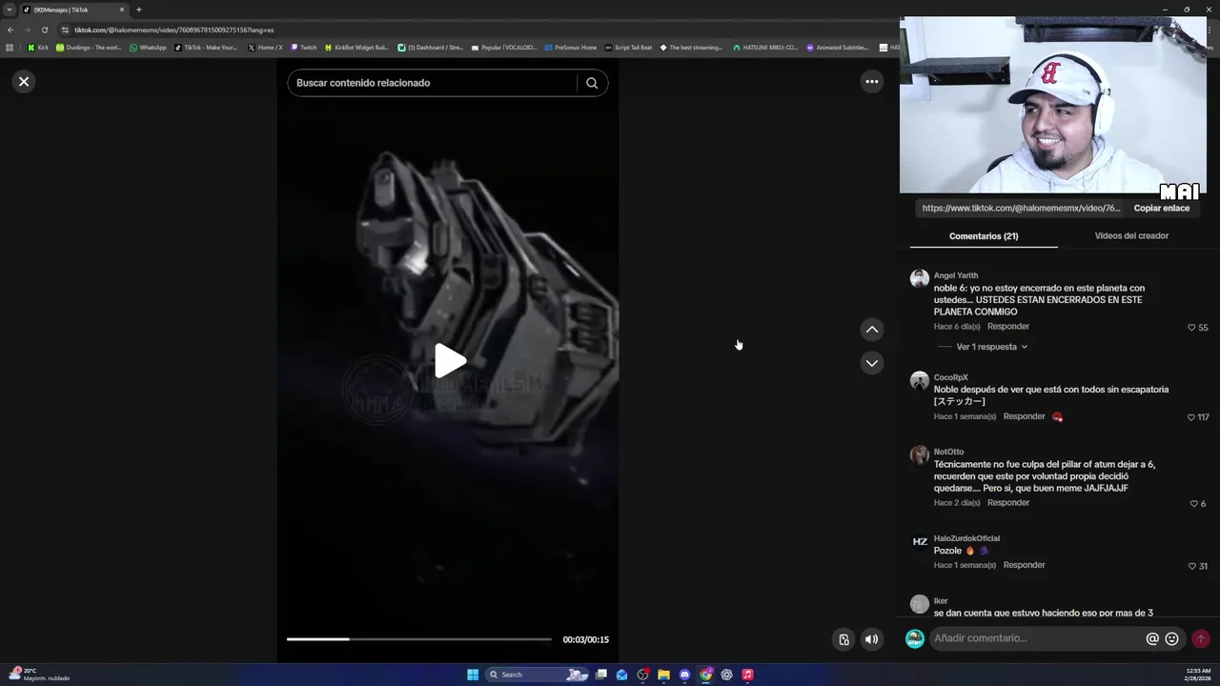Toggle the mini-player icon beside volume

tap(844, 639)
